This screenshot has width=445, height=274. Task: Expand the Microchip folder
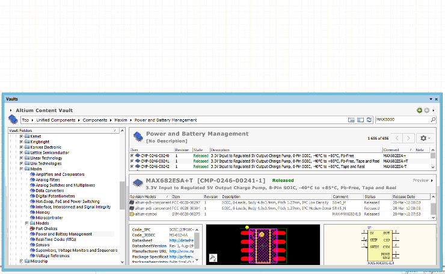coord(21,261)
